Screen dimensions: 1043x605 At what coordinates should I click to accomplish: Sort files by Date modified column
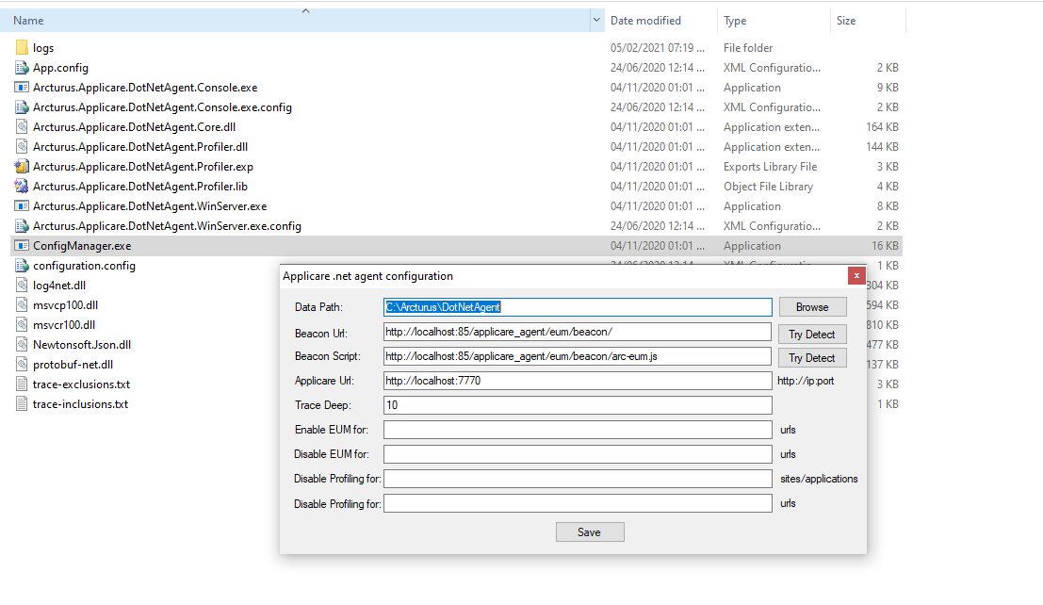[x=645, y=21]
